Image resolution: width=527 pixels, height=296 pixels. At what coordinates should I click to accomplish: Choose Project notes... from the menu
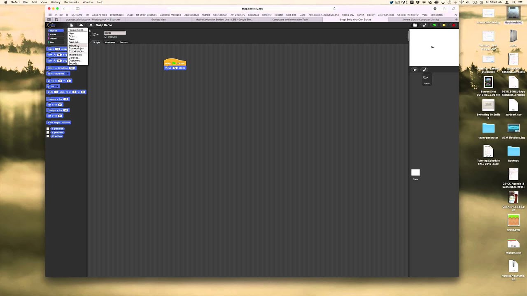pos(76,30)
